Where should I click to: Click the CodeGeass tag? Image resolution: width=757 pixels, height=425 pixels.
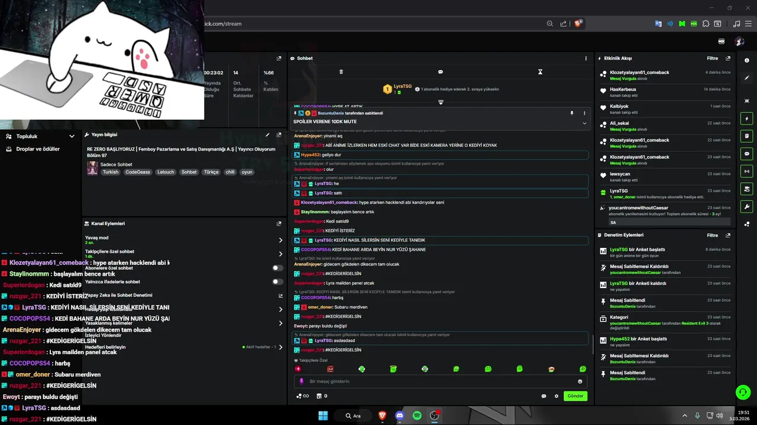[138, 172]
